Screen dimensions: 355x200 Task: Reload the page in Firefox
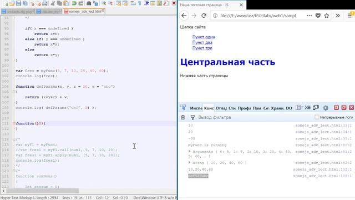click(x=204, y=16)
